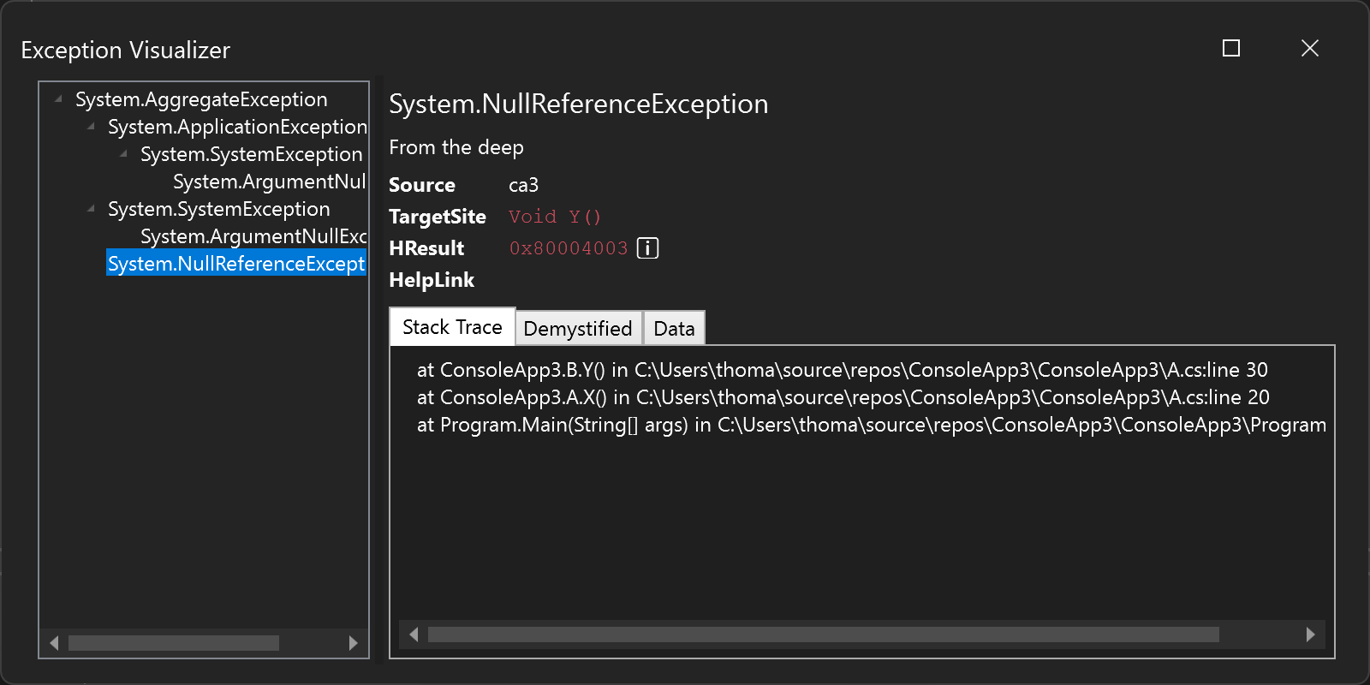Switch to the Stack Trace tab

click(452, 327)
